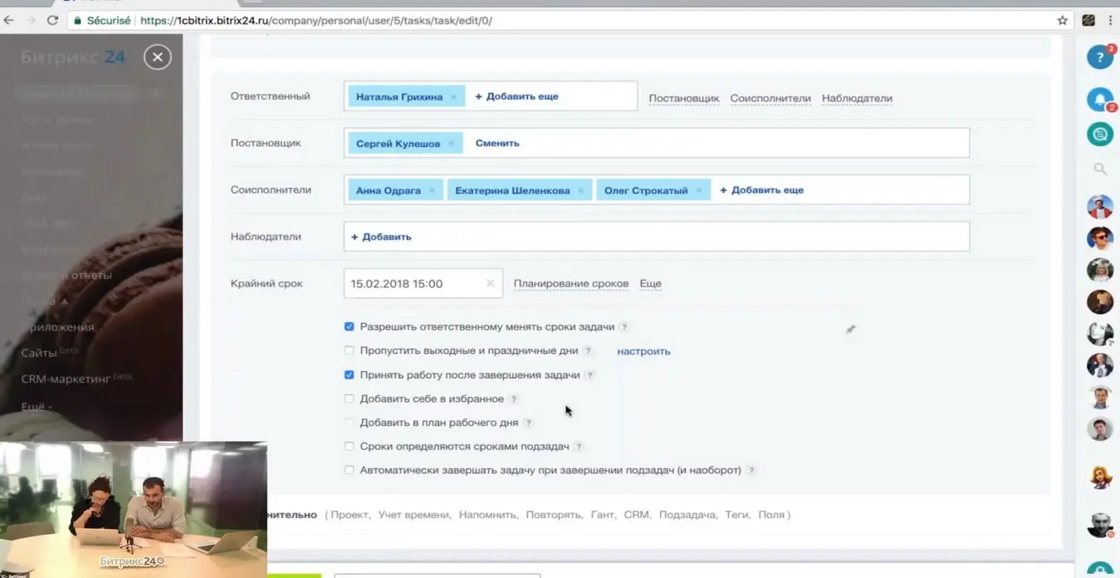Viewport: 1120px width, 578px height.
Task: Enable 'Пропустить выходные и праздничные дни' checkbox
Action: (x=350, y=351)
